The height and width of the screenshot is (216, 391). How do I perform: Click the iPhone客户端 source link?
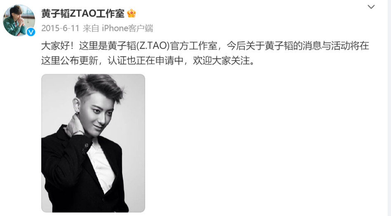(127, 28)
